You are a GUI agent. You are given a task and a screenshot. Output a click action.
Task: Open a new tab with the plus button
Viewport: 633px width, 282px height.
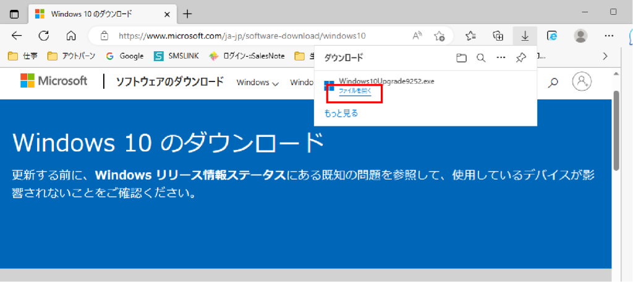[187, 14]
